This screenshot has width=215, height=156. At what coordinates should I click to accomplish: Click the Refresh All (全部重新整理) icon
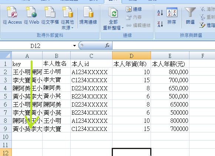(x=113, y=13)
